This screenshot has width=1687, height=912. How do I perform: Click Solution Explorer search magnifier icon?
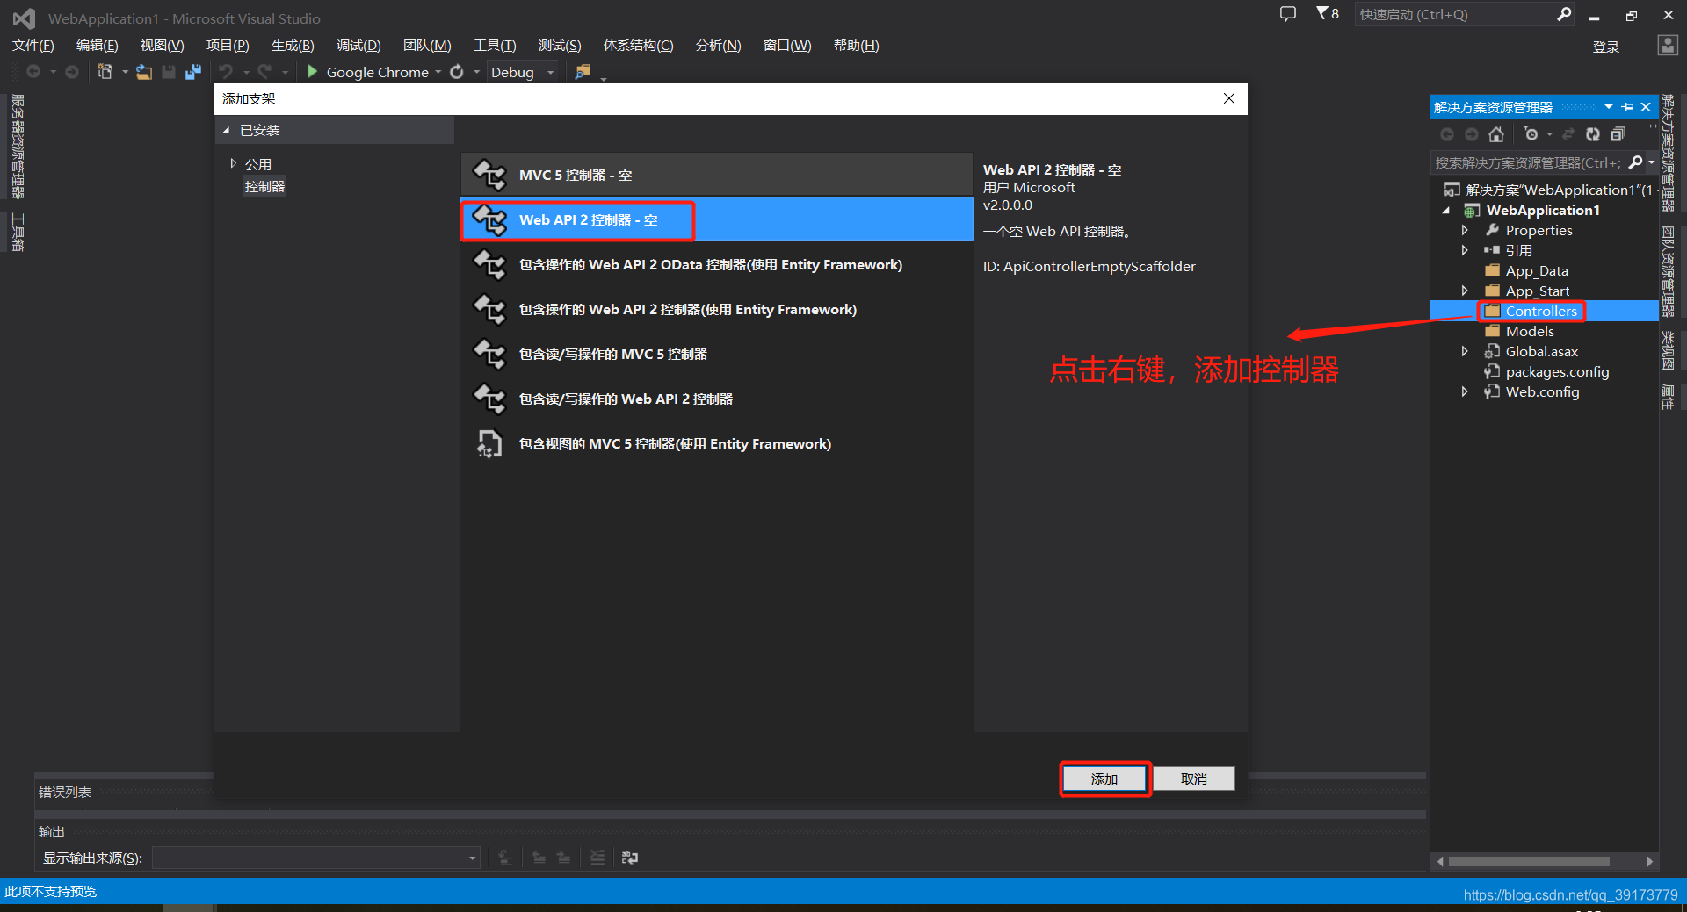tap(1635, 162)
